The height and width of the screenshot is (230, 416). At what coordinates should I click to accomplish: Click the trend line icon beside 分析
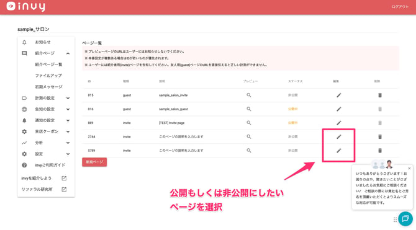point(24,143)
